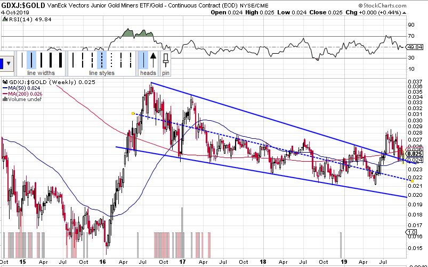Select the dotted line style
The image size is (428, 267).
(x=111, y=60)
